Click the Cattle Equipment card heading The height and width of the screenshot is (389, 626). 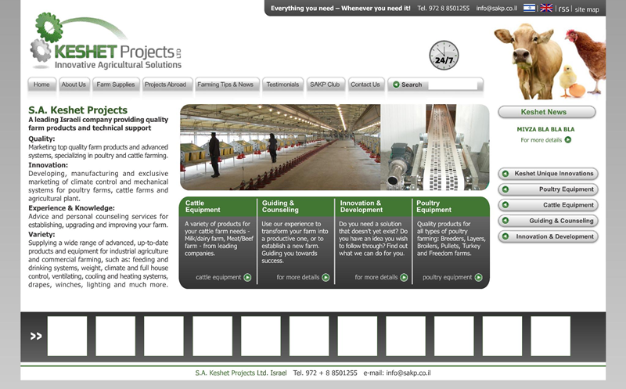pyautogui.click(x=203, y=207)
